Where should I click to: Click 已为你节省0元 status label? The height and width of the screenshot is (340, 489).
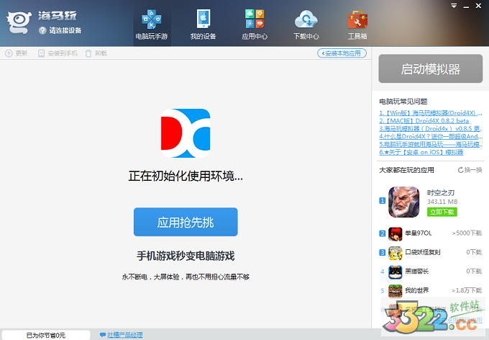tap(46, 335)
